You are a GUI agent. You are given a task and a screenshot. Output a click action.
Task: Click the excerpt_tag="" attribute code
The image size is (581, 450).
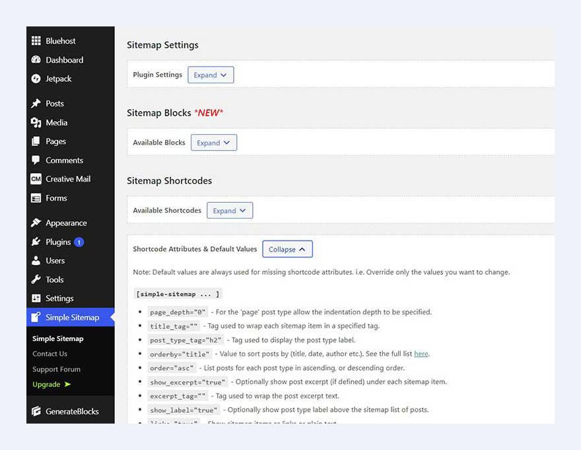[178, 396]
